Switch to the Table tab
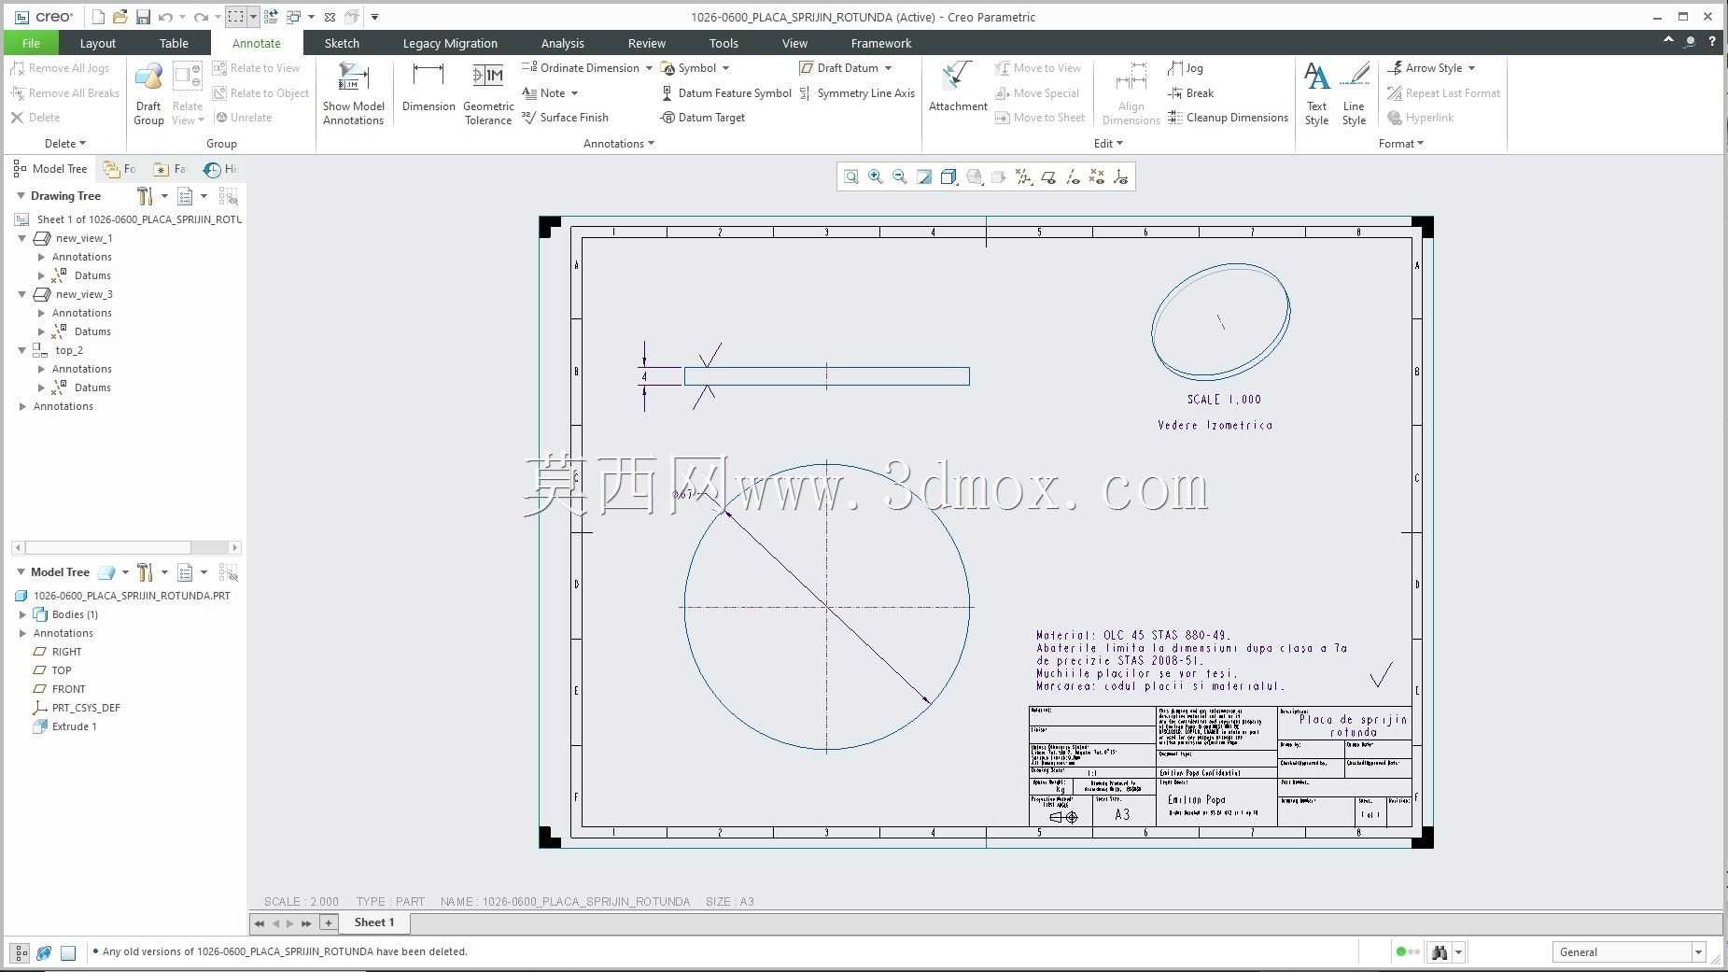Screen dimensions: 1728x972 [174, 43]
